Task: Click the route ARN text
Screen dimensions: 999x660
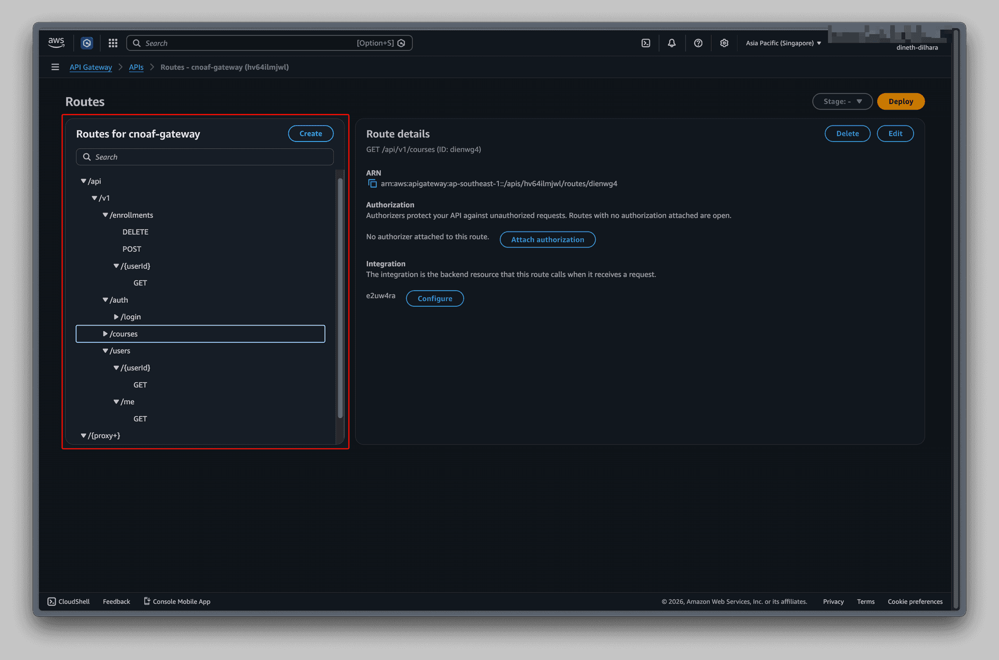Action: (498, 184)
